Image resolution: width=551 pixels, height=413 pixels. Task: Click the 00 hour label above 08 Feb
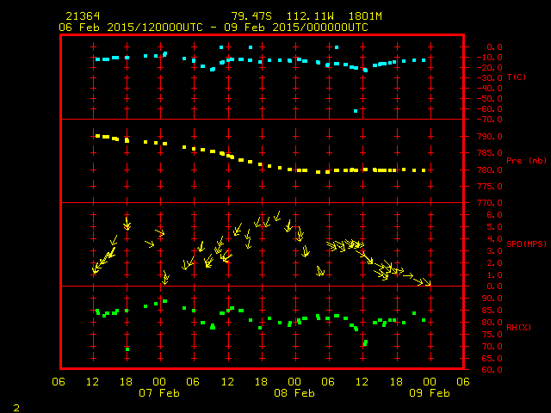tap(294, 382)
